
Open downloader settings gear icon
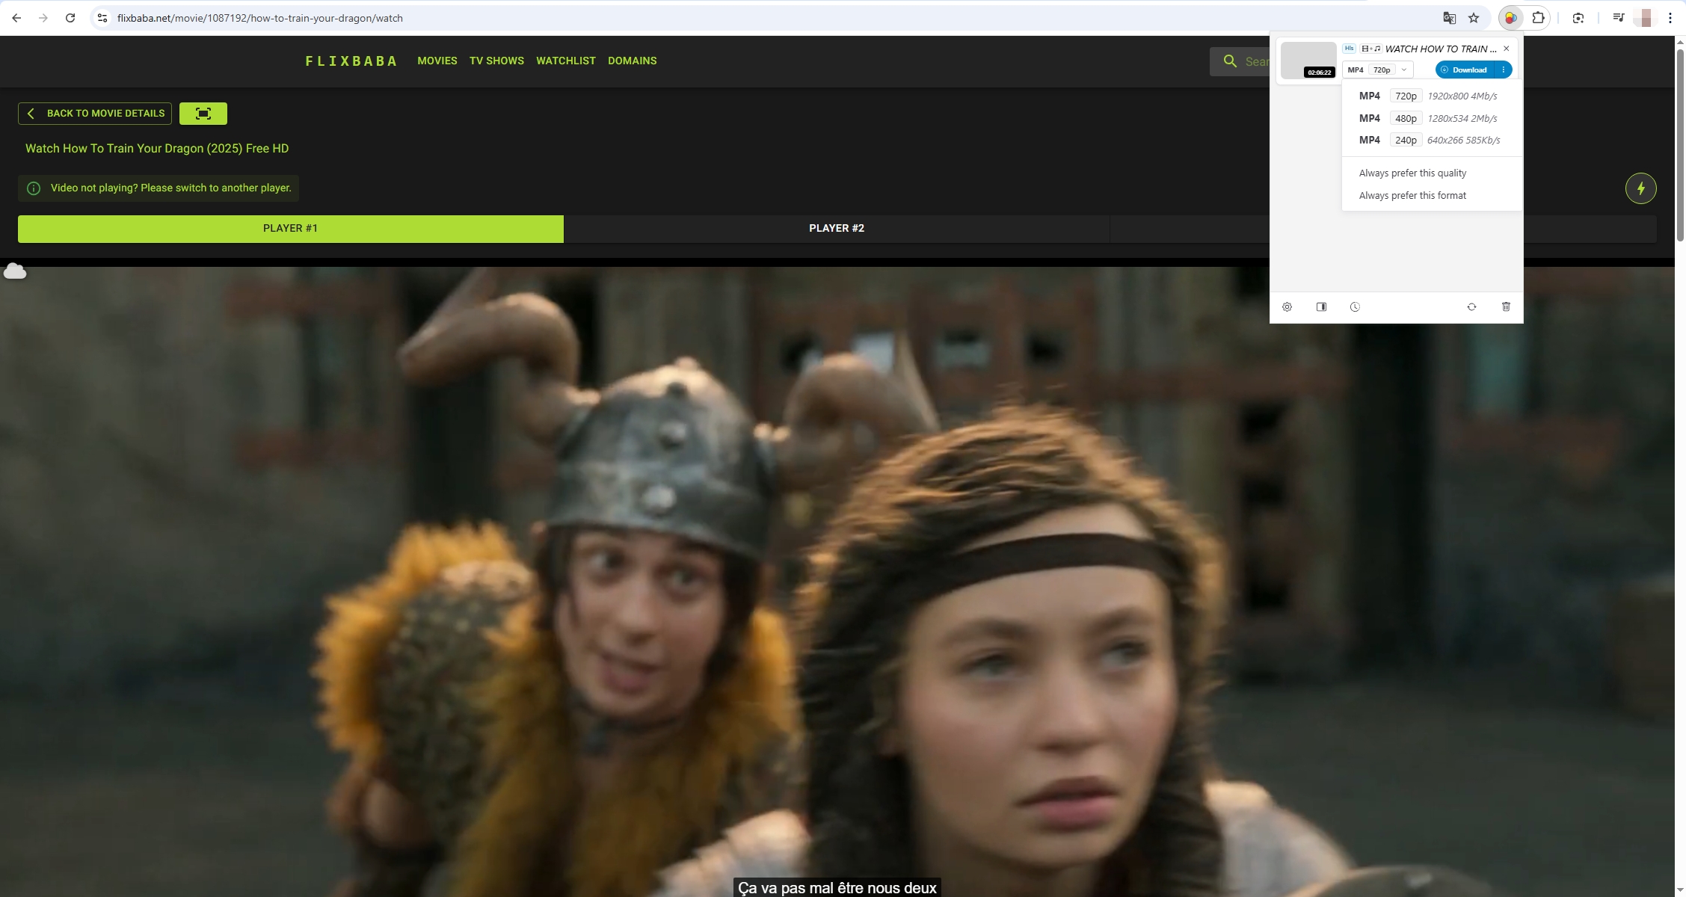point(1287,306)
